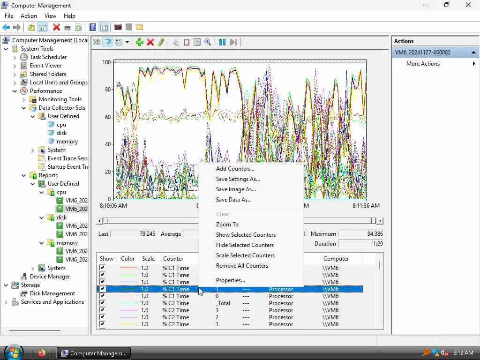Click the left handle of the time range slider
Image resolution: width=480 pixels, height=360 pixels.
coord(105,221)
